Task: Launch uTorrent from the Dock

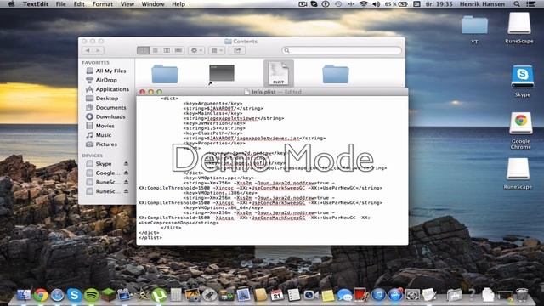Action: click(159, 295)
